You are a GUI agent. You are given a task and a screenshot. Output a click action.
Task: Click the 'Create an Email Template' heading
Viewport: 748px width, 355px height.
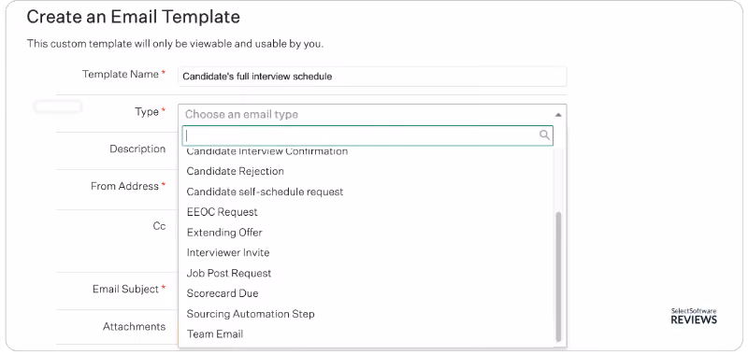pos(133,17)
